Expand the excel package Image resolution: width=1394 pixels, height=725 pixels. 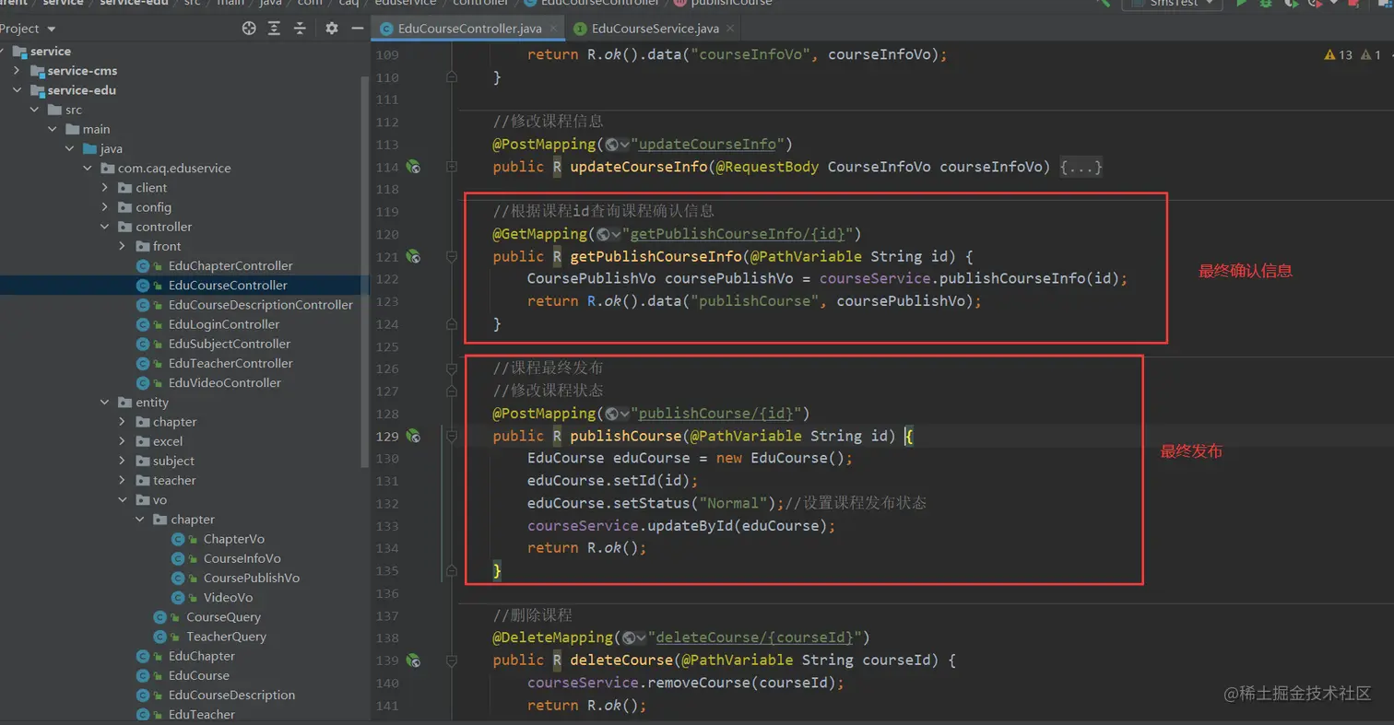point(123,441)
